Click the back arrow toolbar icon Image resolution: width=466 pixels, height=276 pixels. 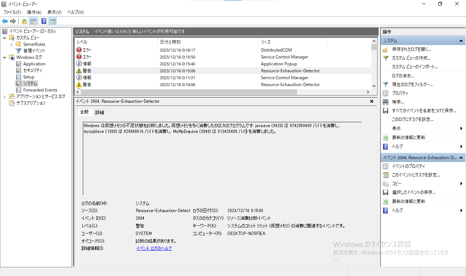[5, 21]
